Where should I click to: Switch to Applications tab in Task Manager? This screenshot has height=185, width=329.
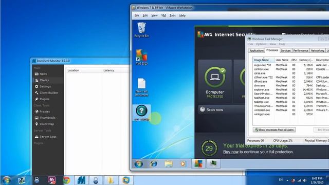(257, 50)
